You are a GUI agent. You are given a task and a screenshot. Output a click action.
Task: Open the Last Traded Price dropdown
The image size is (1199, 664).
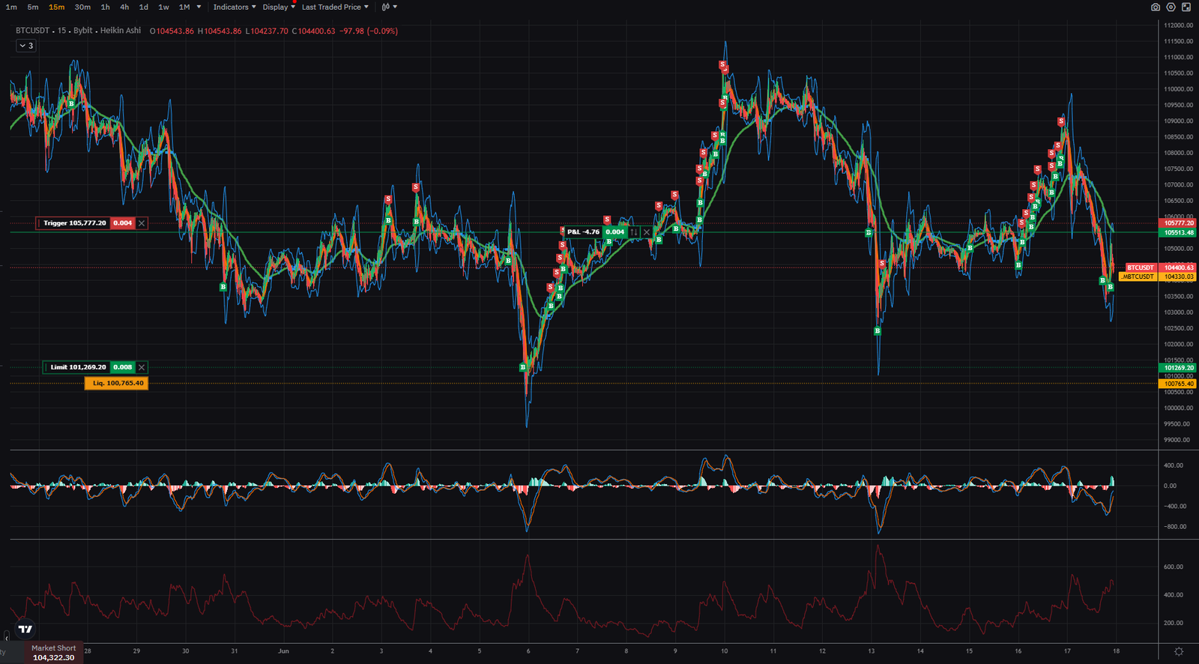click(x=335, y=7)
